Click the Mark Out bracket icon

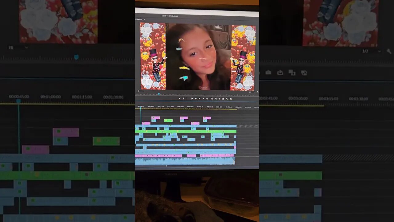(x=187, y=99)
